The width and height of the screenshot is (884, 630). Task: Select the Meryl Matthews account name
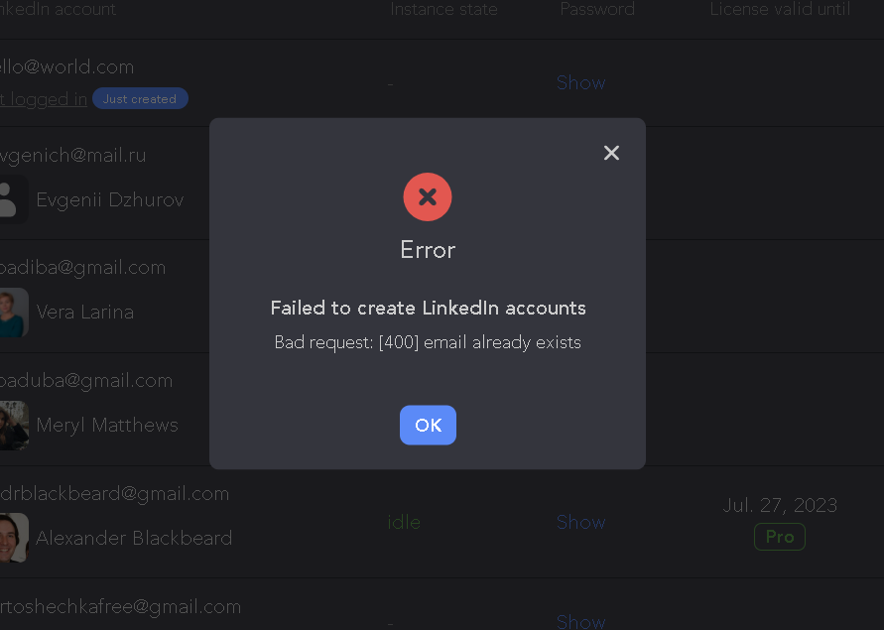(107, 426)
